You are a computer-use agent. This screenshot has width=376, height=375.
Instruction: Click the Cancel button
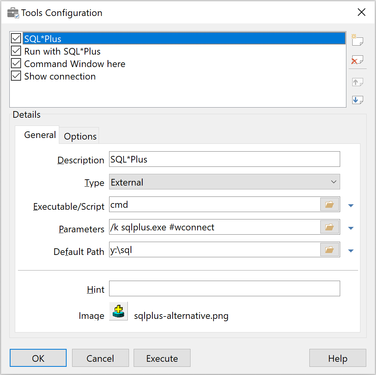pyautogui.click(x=100, y=358)
